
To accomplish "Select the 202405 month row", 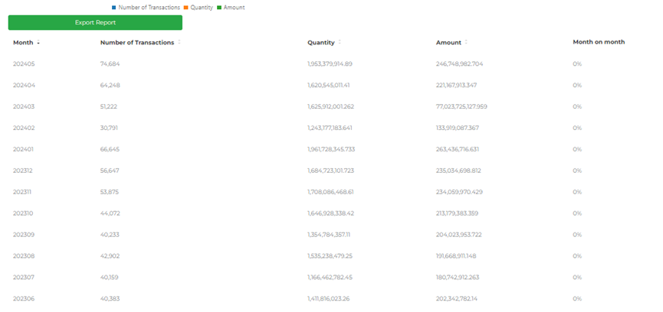I will pos(24,63).
